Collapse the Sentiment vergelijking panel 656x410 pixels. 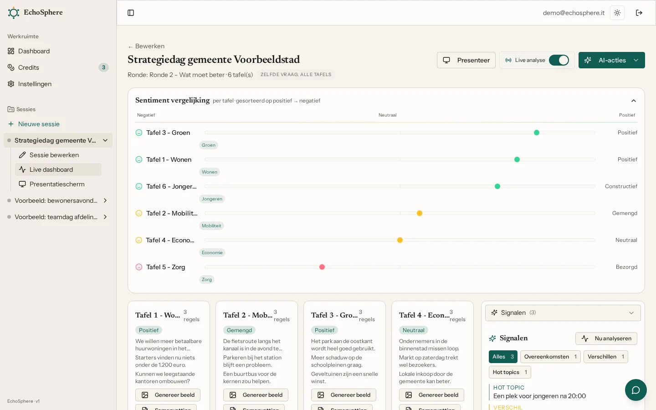pyautogui.click(x=634, y=101)
